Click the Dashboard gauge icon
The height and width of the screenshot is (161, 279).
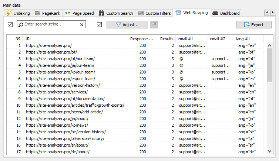pyautogui.click(x=215, y=13)
